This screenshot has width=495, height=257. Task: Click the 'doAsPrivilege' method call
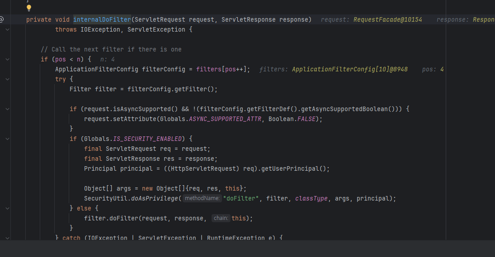tap(155, 198)
